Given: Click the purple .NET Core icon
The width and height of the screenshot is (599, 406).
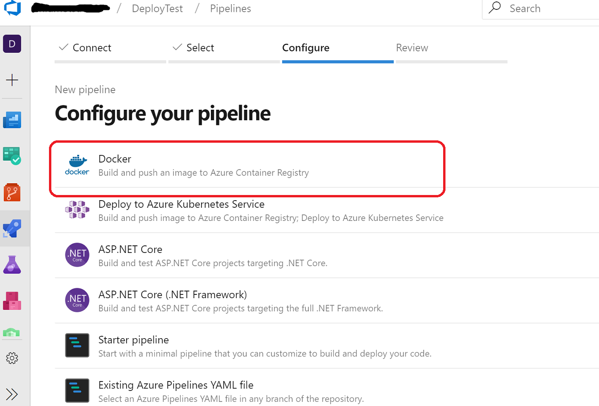Looking at the screenshot, I should [77, 255].
